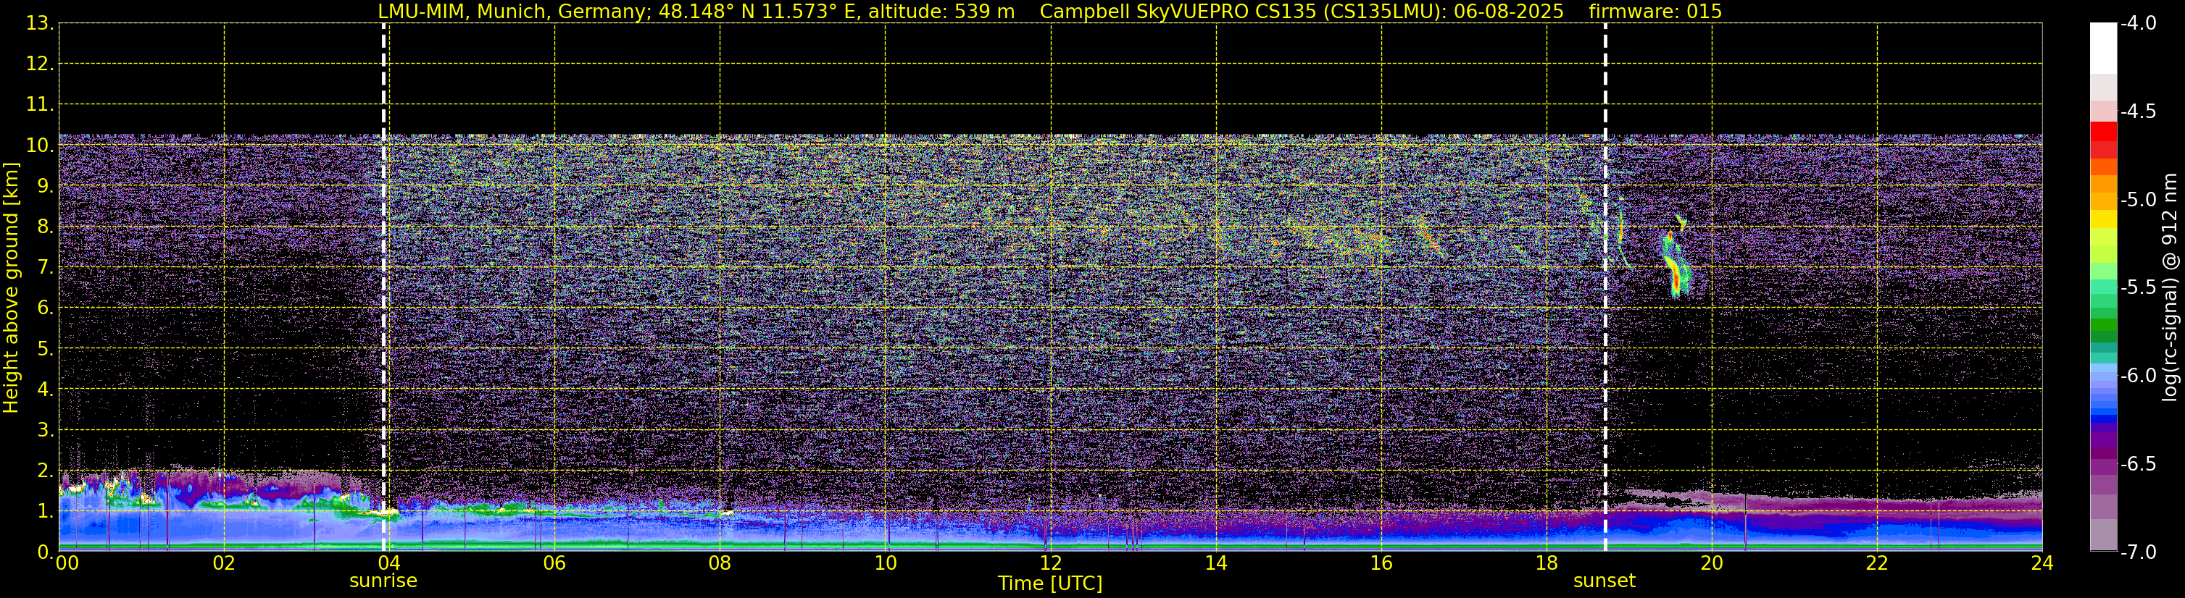Select the "Time [UTC]" axis label
2185x598 pixels.
[1050, 584]
